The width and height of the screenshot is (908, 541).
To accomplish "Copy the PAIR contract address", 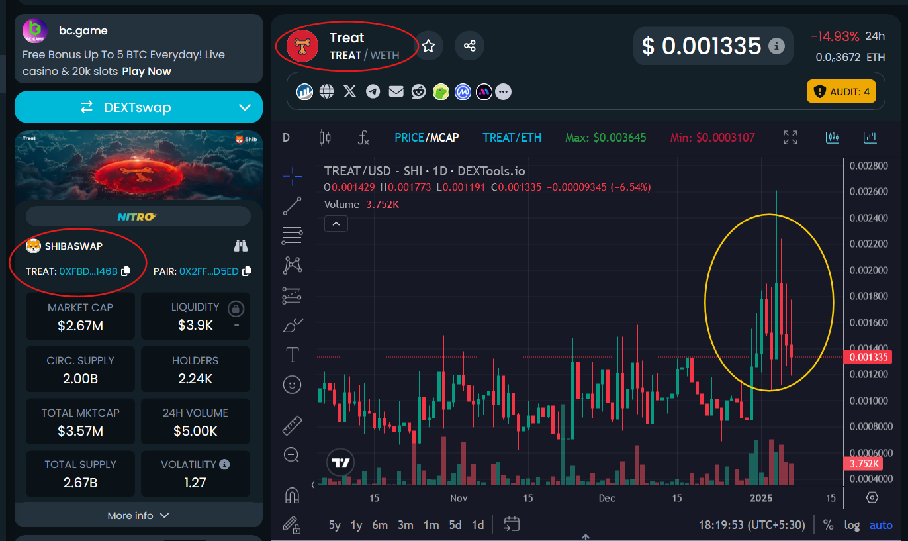I will [247, 271].
